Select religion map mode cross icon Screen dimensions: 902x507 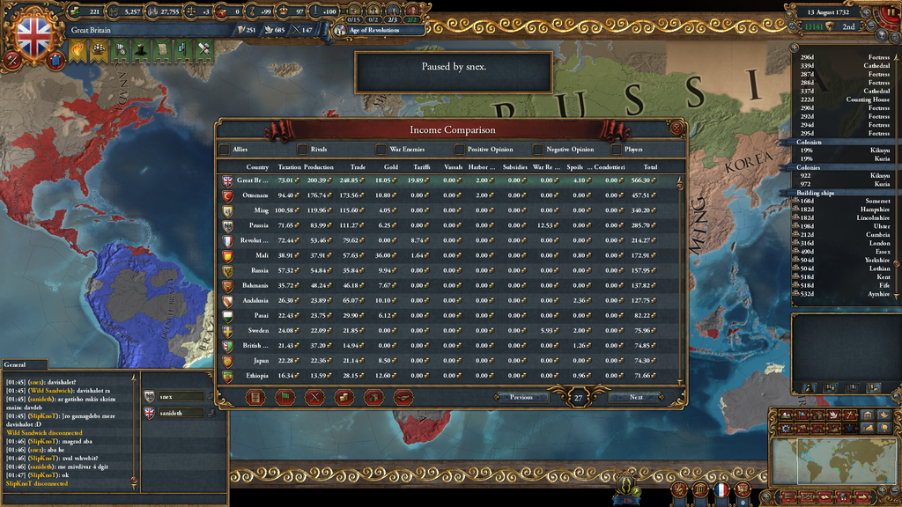[x=849, y=415]
